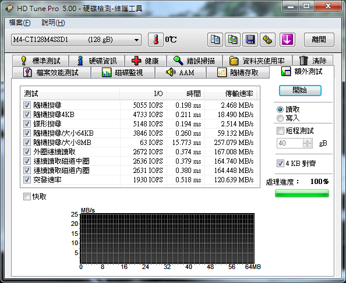Open the 檔案(F) menu
Viewport: 346px width, 283px height.
tap(20, 23)
